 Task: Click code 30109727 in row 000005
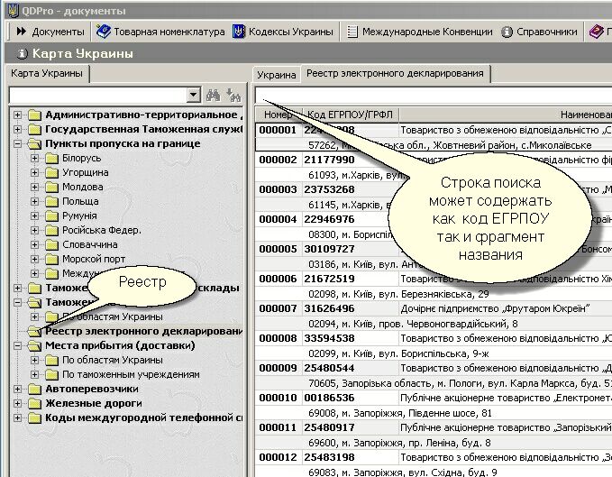click(x=329, y=249)
